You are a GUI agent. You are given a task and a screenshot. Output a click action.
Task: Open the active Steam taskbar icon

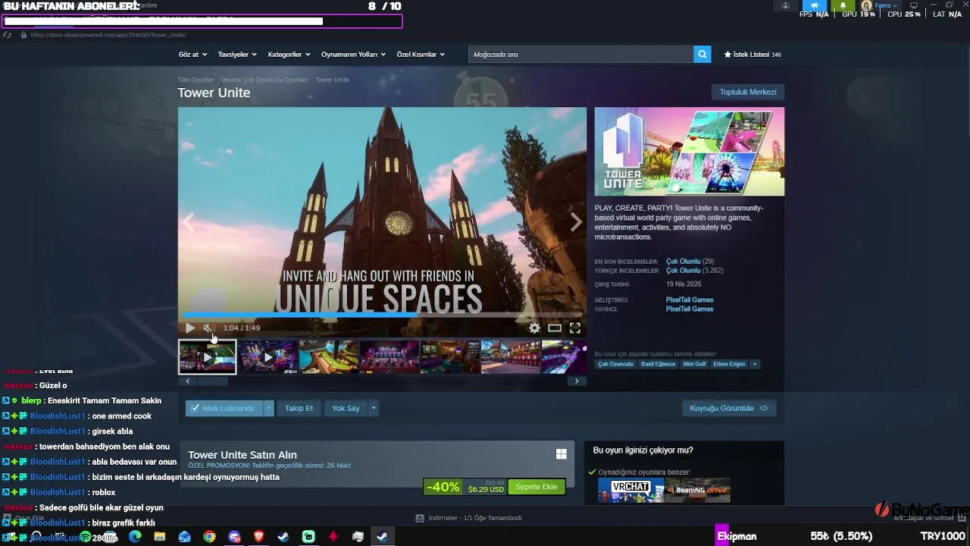click(x=383, y=537)
